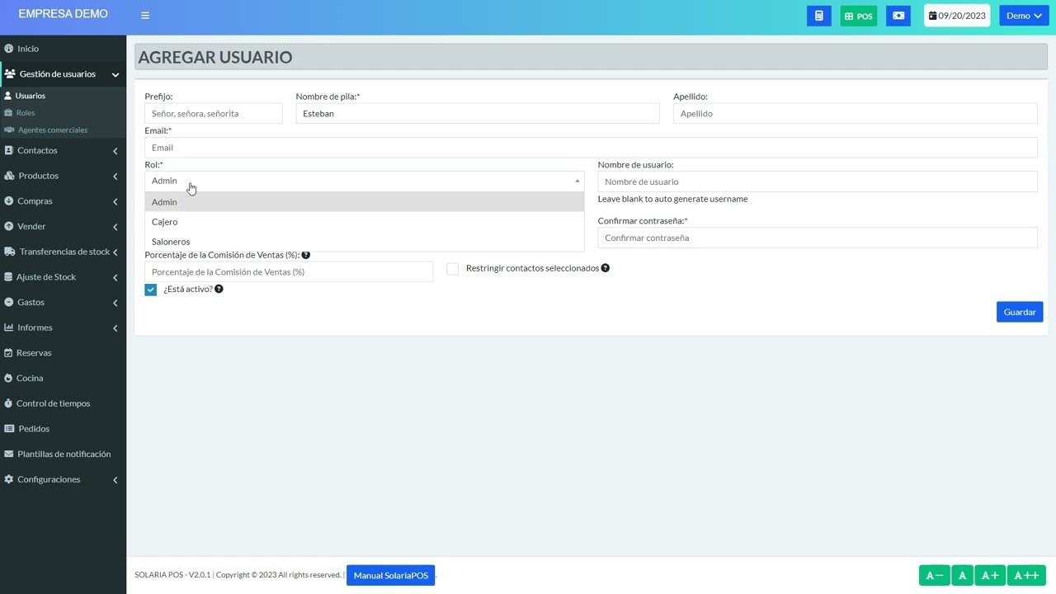Open the Manual SolariaPOS link
The image size is (1056, 594).
click(x=391, y=575)
